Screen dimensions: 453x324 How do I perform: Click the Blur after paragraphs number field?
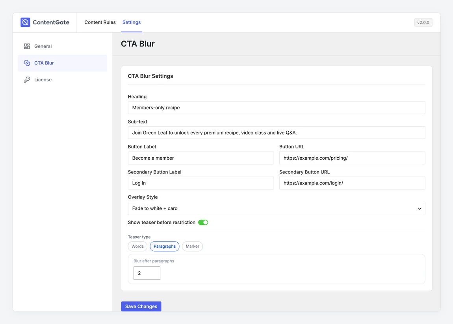pyautogui.click(x=147, y=273)
